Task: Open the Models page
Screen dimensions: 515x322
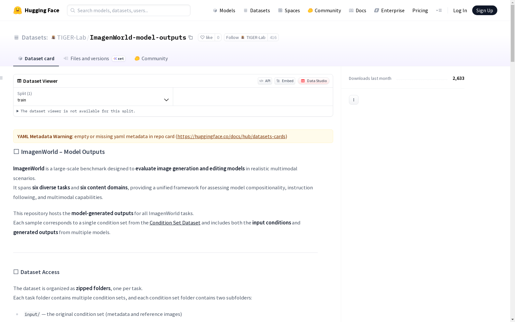Action: click(224, 10)
